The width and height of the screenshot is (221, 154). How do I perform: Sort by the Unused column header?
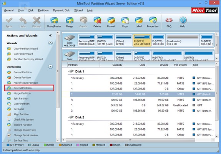click(x=158, y=65)
